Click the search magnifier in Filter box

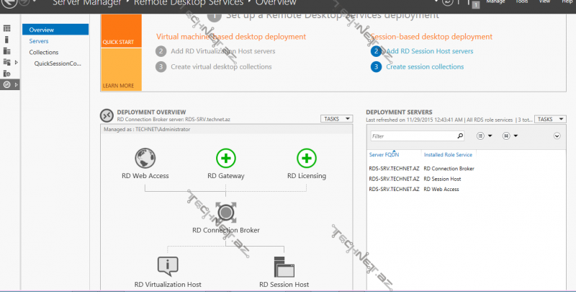point(459,135)
